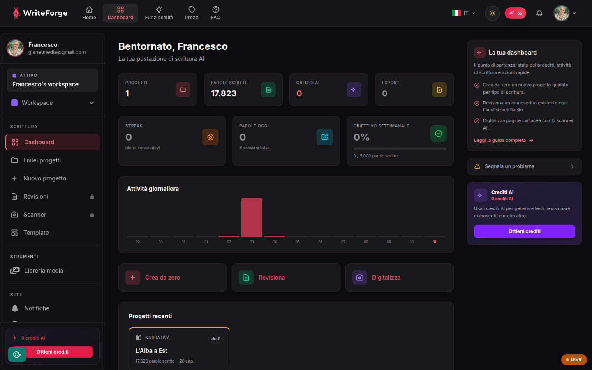Open the user avatar menu top right
This screenshot has height=370, width=592.
565,13
